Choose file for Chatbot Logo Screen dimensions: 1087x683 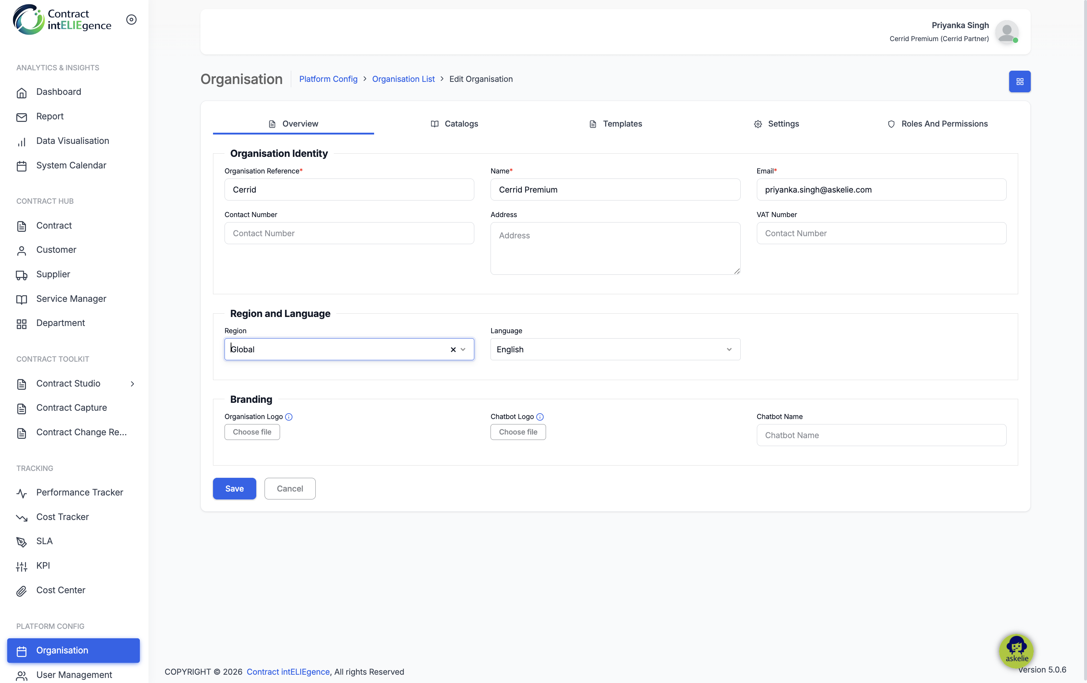(518, 432)
